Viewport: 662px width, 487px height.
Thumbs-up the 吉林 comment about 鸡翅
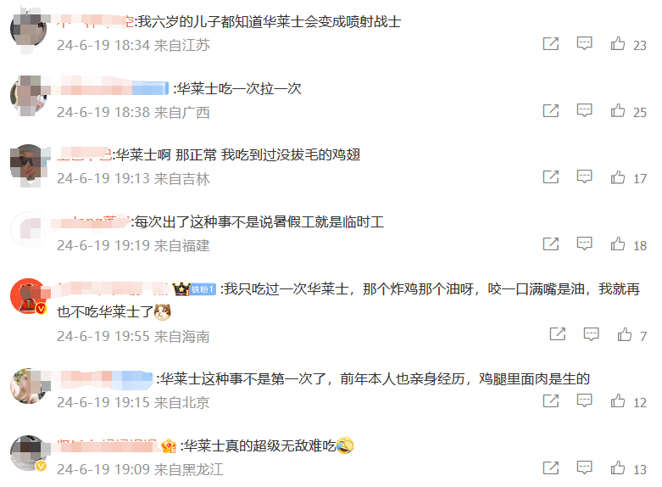tap(618, 177)
